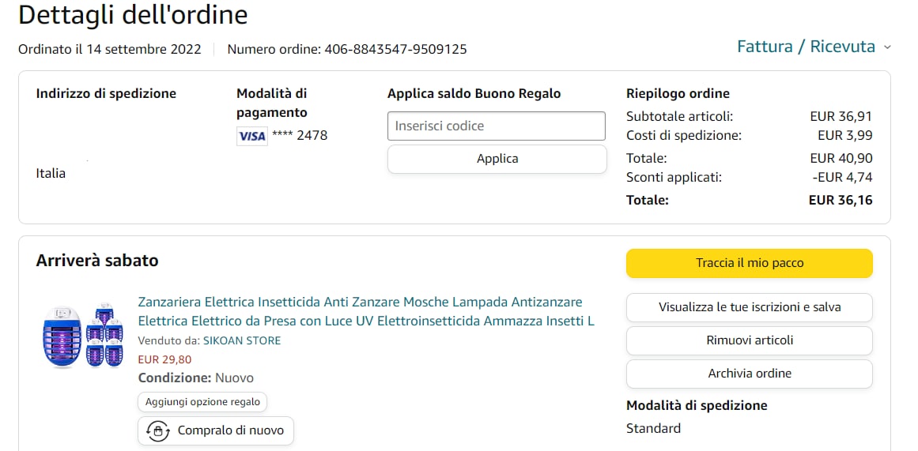Open the Zanzariera Elettrica product title link
The image size is (918, 451).
(x=365, y=311)
